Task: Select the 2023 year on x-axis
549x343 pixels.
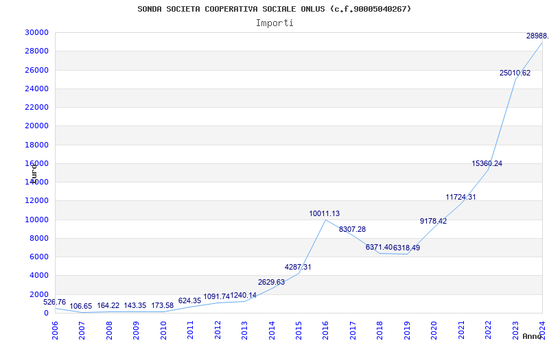Action: coord(515,329)
